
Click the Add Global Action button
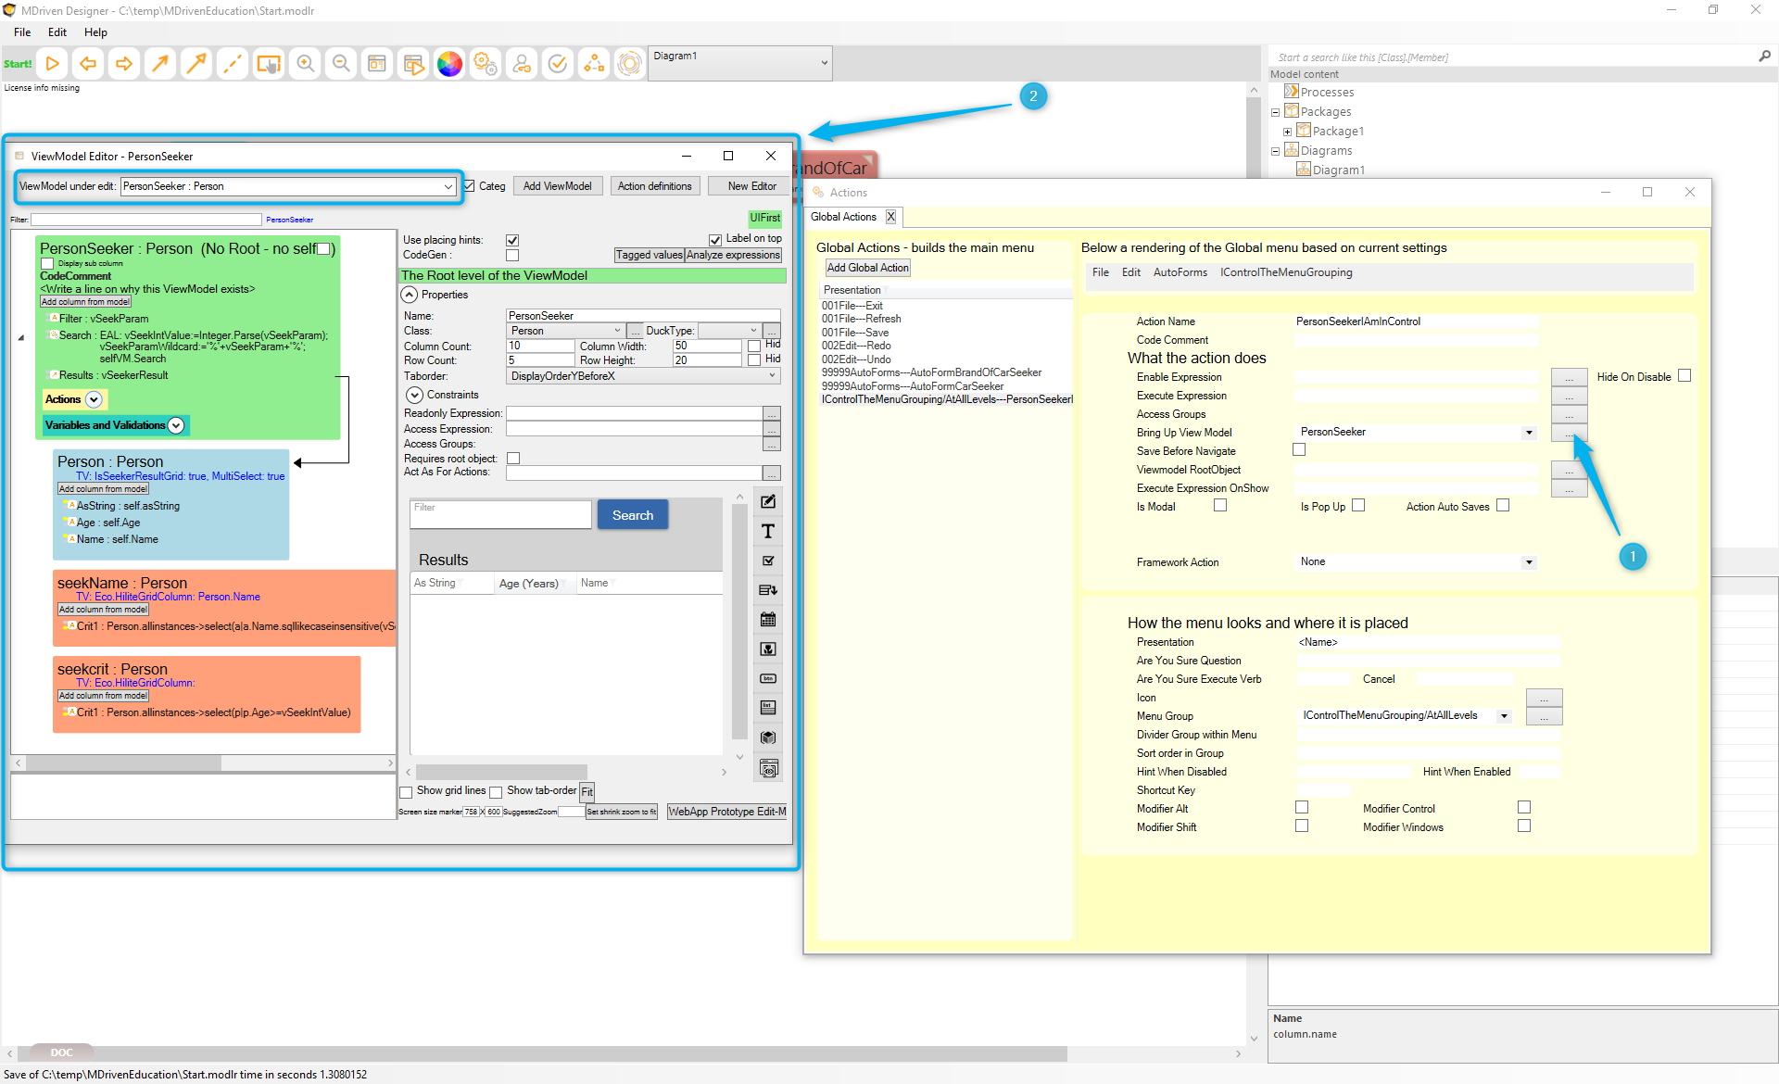pos(867,268)
